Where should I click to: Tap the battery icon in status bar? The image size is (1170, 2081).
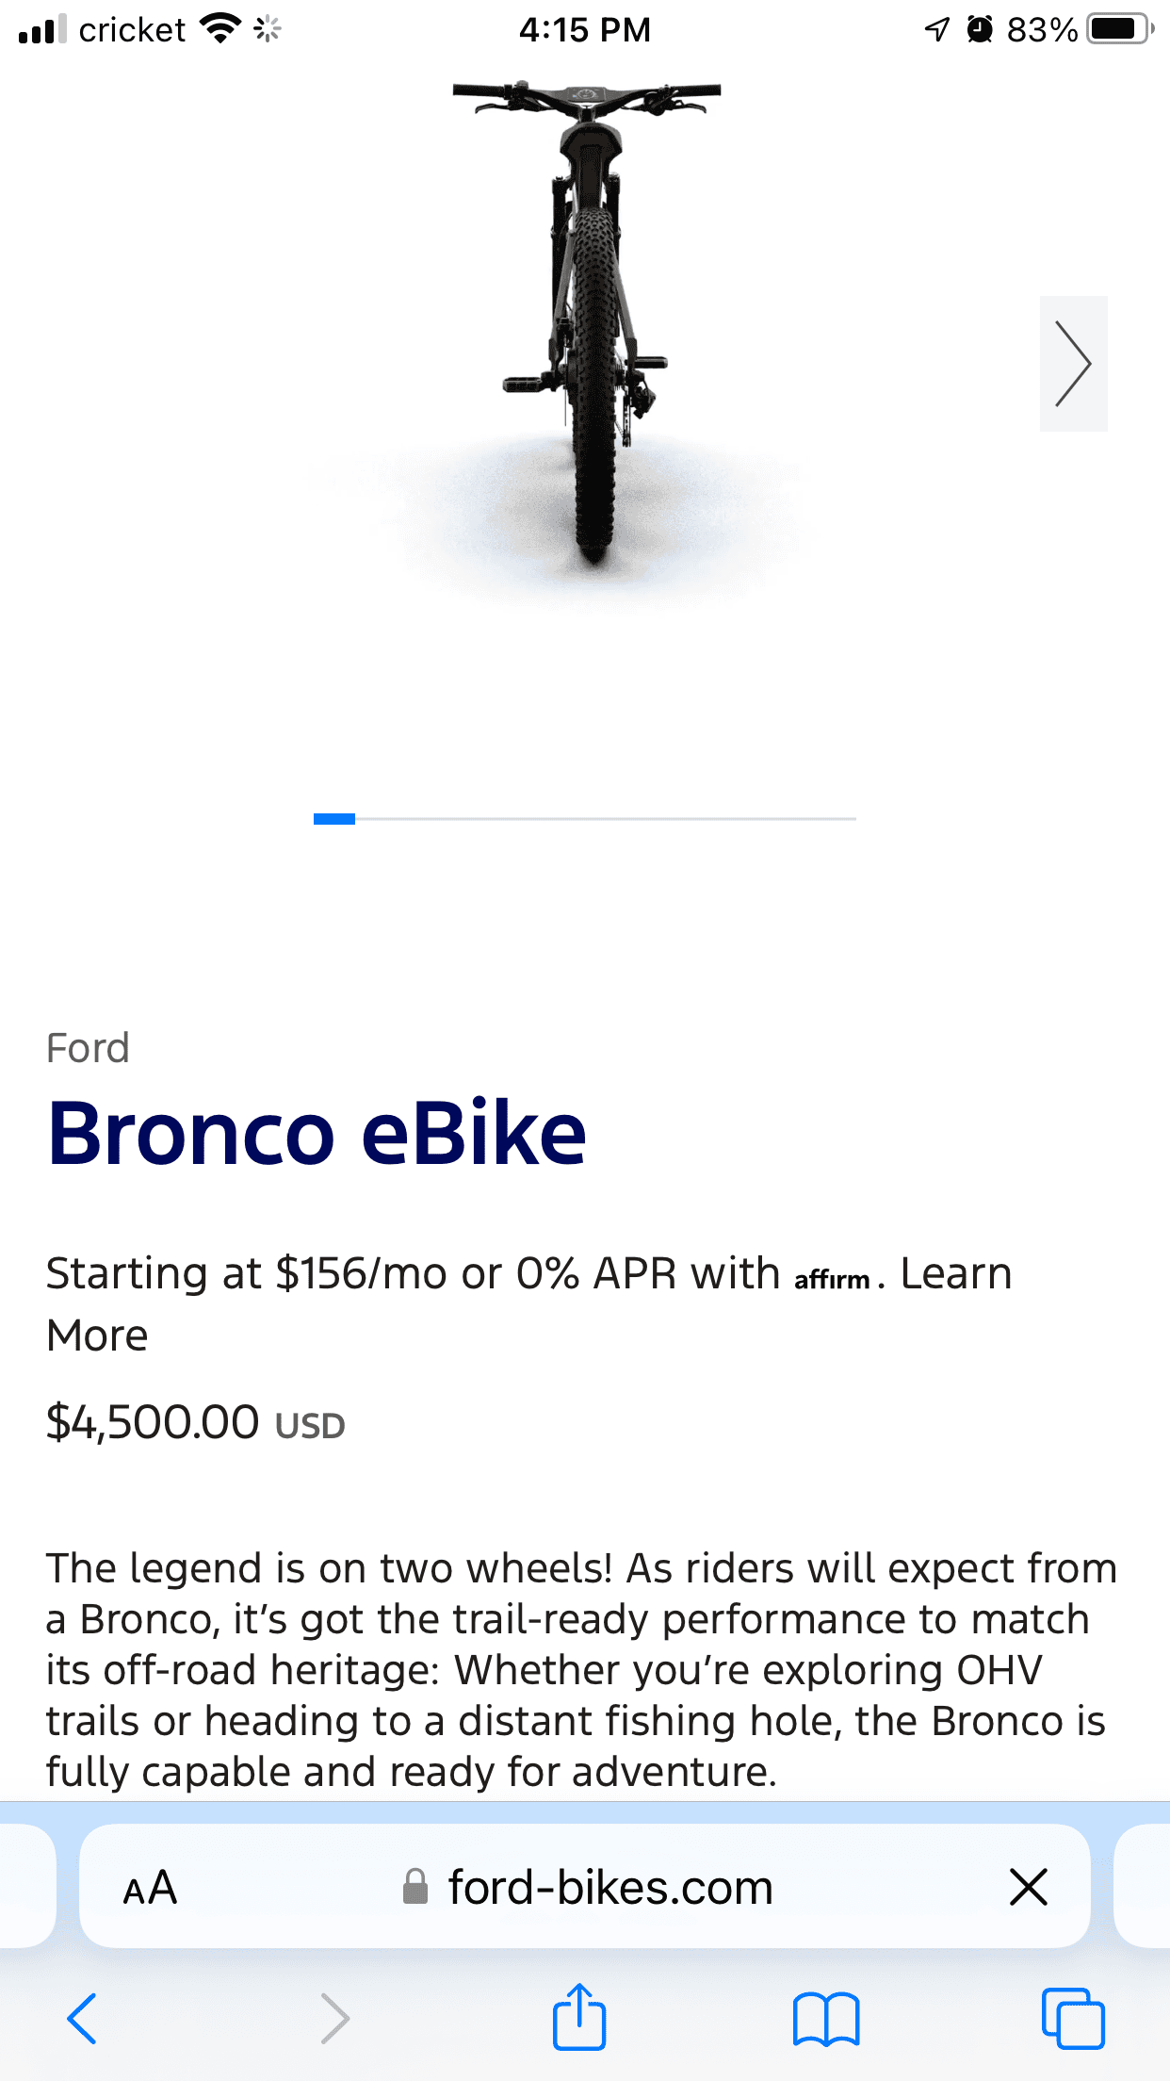point(1119,29)
